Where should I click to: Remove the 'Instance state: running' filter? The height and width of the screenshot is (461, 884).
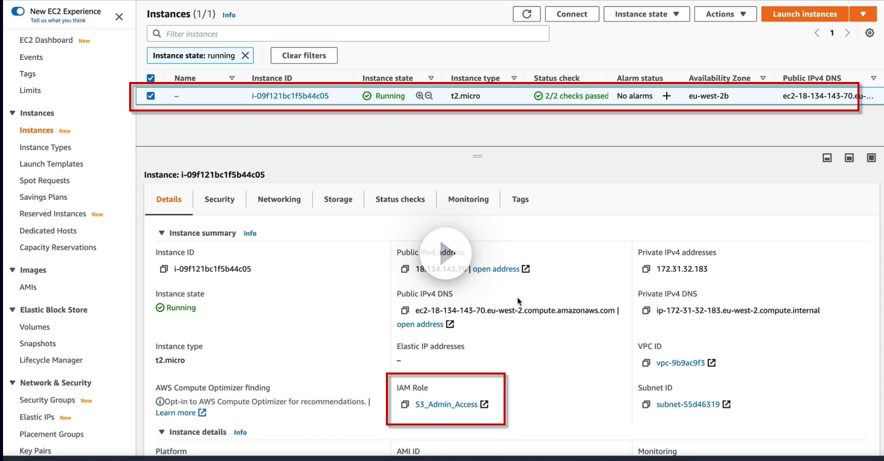245,55
